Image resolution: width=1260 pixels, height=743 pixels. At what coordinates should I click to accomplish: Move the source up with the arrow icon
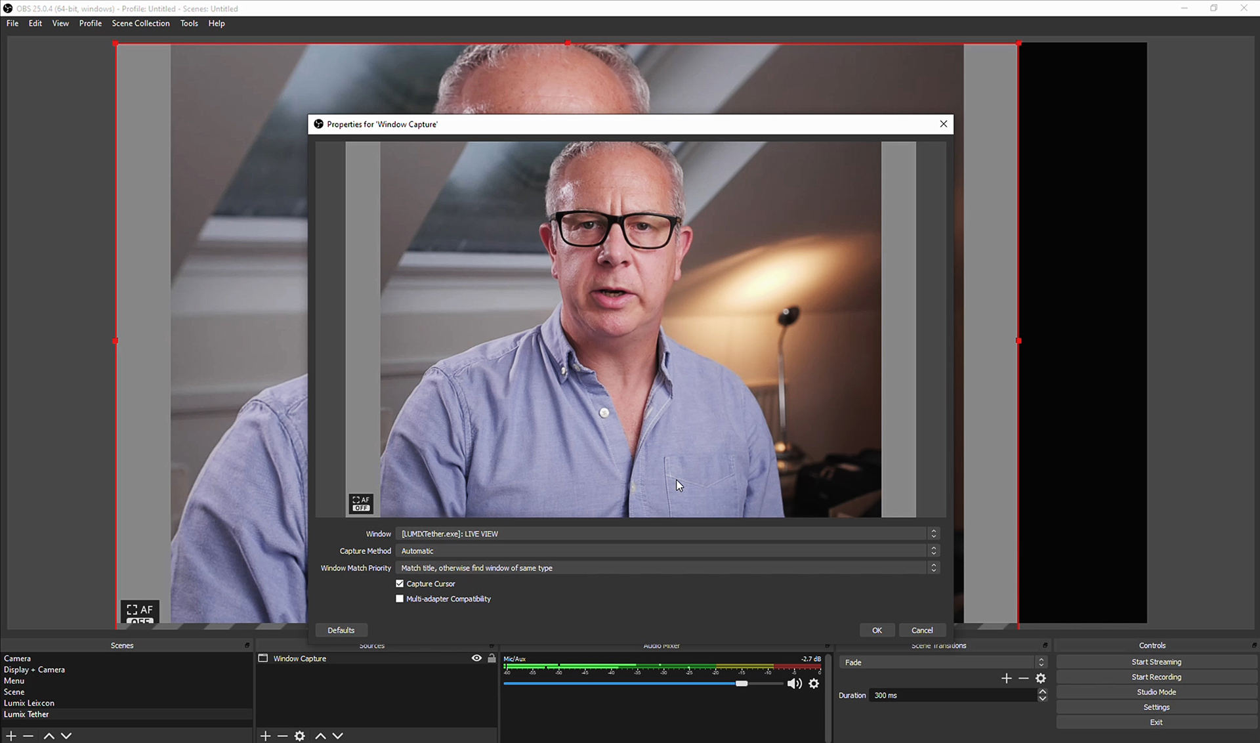320,736
